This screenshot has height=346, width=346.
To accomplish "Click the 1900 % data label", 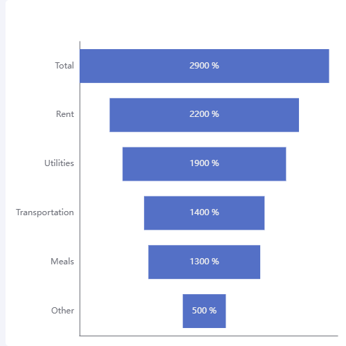I will [x=204, y=163].
